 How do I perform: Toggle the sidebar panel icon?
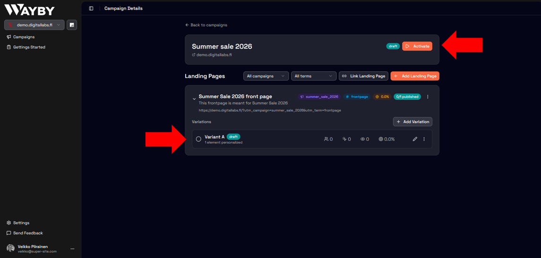point(91,8)
